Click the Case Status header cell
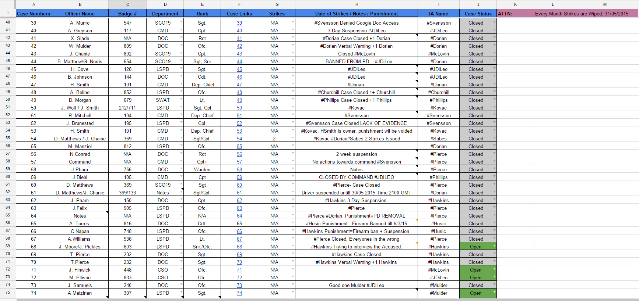 tap(478, 14)
